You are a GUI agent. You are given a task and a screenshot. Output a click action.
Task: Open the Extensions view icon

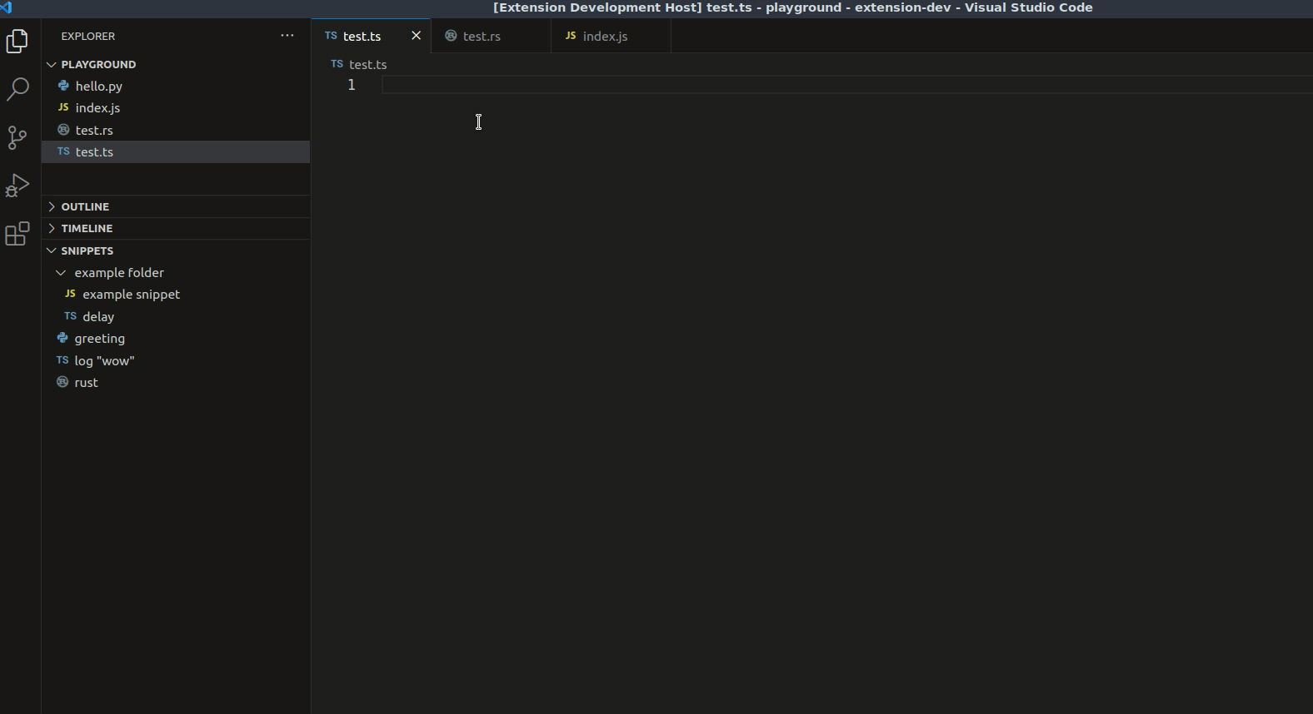click(17, 234)
